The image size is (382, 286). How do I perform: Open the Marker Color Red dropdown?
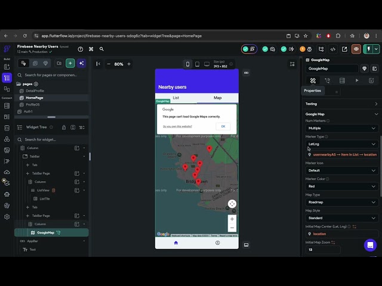pos(342,186)
